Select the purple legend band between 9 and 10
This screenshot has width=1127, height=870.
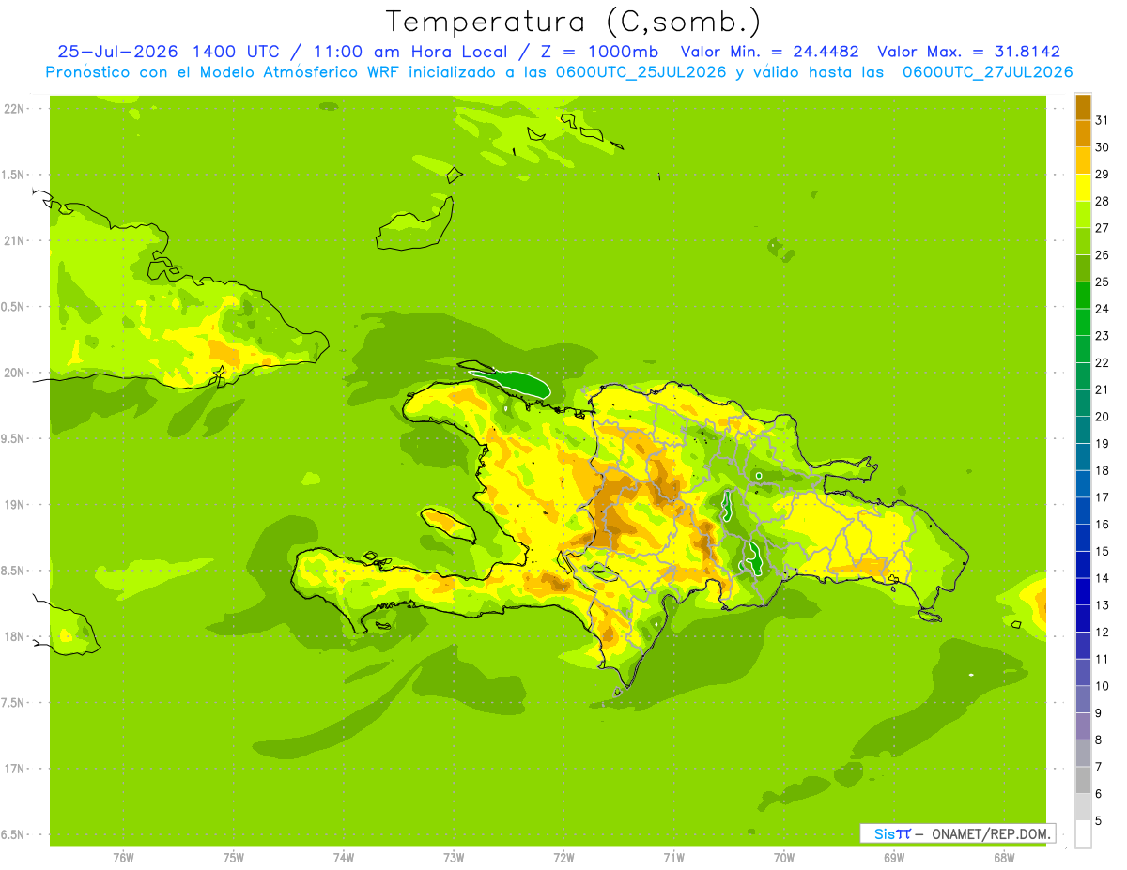1083,699
